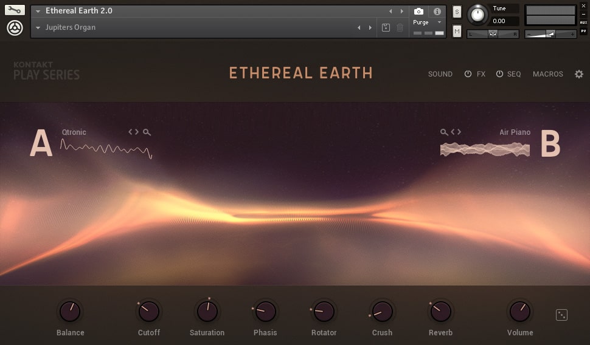Mute the instrument with M button

click(457, 31)
